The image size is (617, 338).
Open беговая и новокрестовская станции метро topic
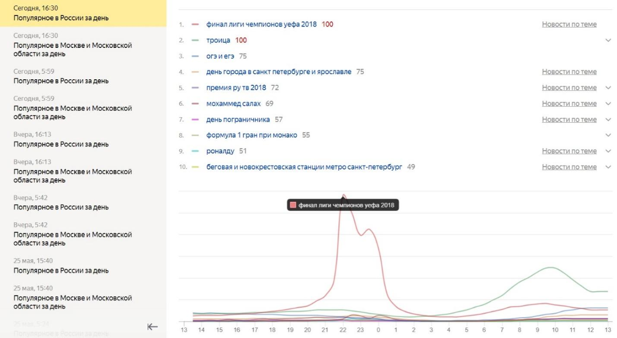tap(304, 167)
